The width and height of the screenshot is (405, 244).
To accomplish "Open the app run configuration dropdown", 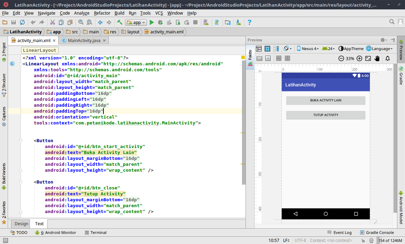I will [136, 22].
